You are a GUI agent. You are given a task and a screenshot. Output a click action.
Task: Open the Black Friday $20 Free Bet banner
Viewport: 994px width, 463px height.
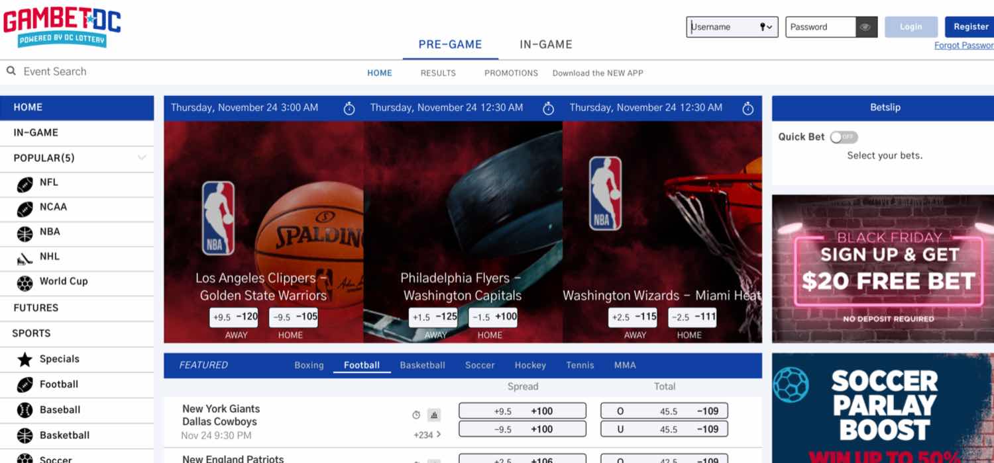point(883,268)
